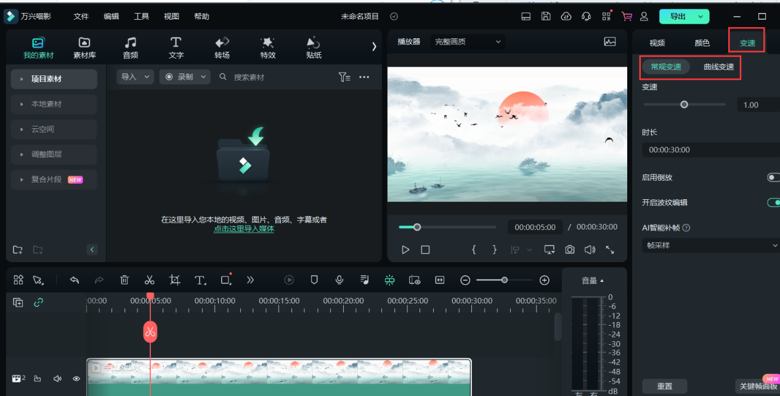780x396 pixels.
Task: Click the microphone voiceover record icon
Action: 339,280
